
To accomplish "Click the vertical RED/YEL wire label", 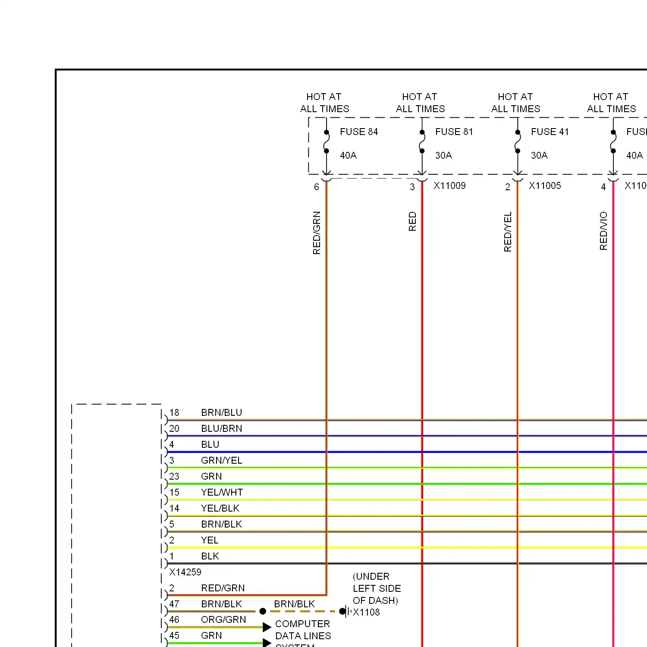I will coord(508,232).
